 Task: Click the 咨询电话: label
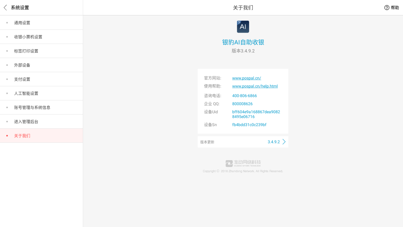(213, 96)
